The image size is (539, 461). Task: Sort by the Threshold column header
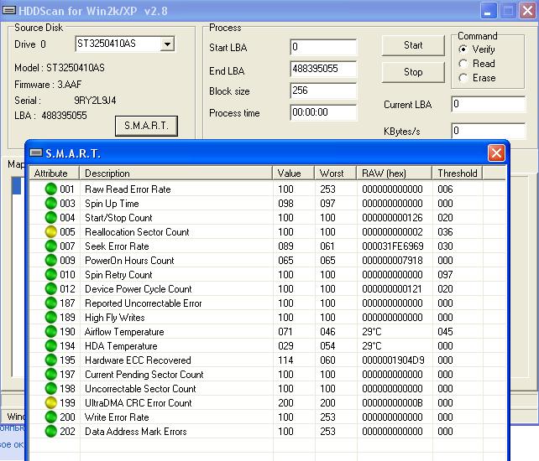(x=458, y=173)
